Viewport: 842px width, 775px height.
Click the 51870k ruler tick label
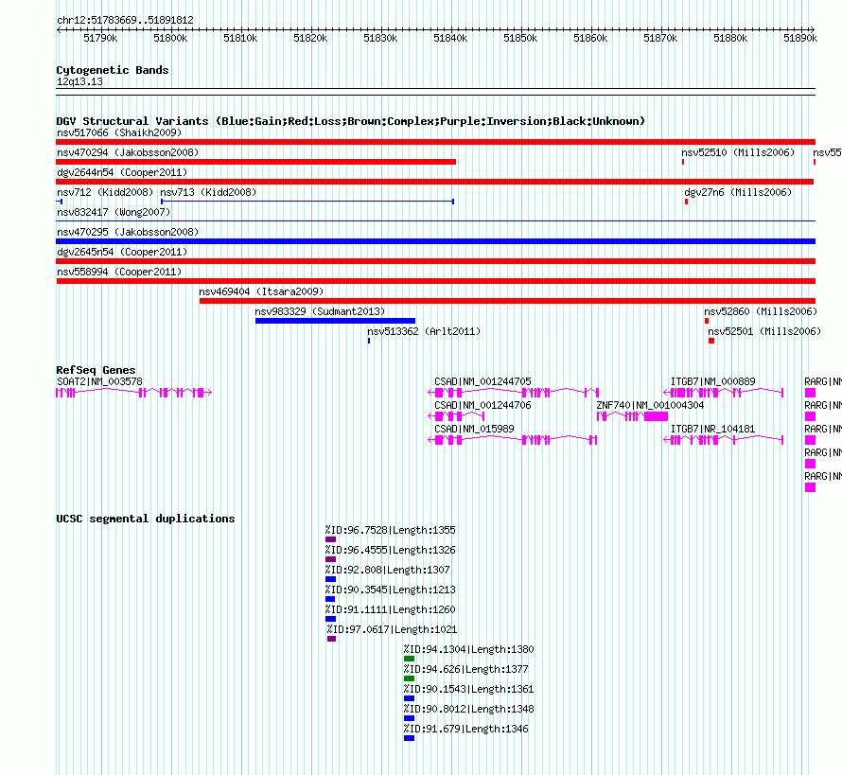click(660, 38)
